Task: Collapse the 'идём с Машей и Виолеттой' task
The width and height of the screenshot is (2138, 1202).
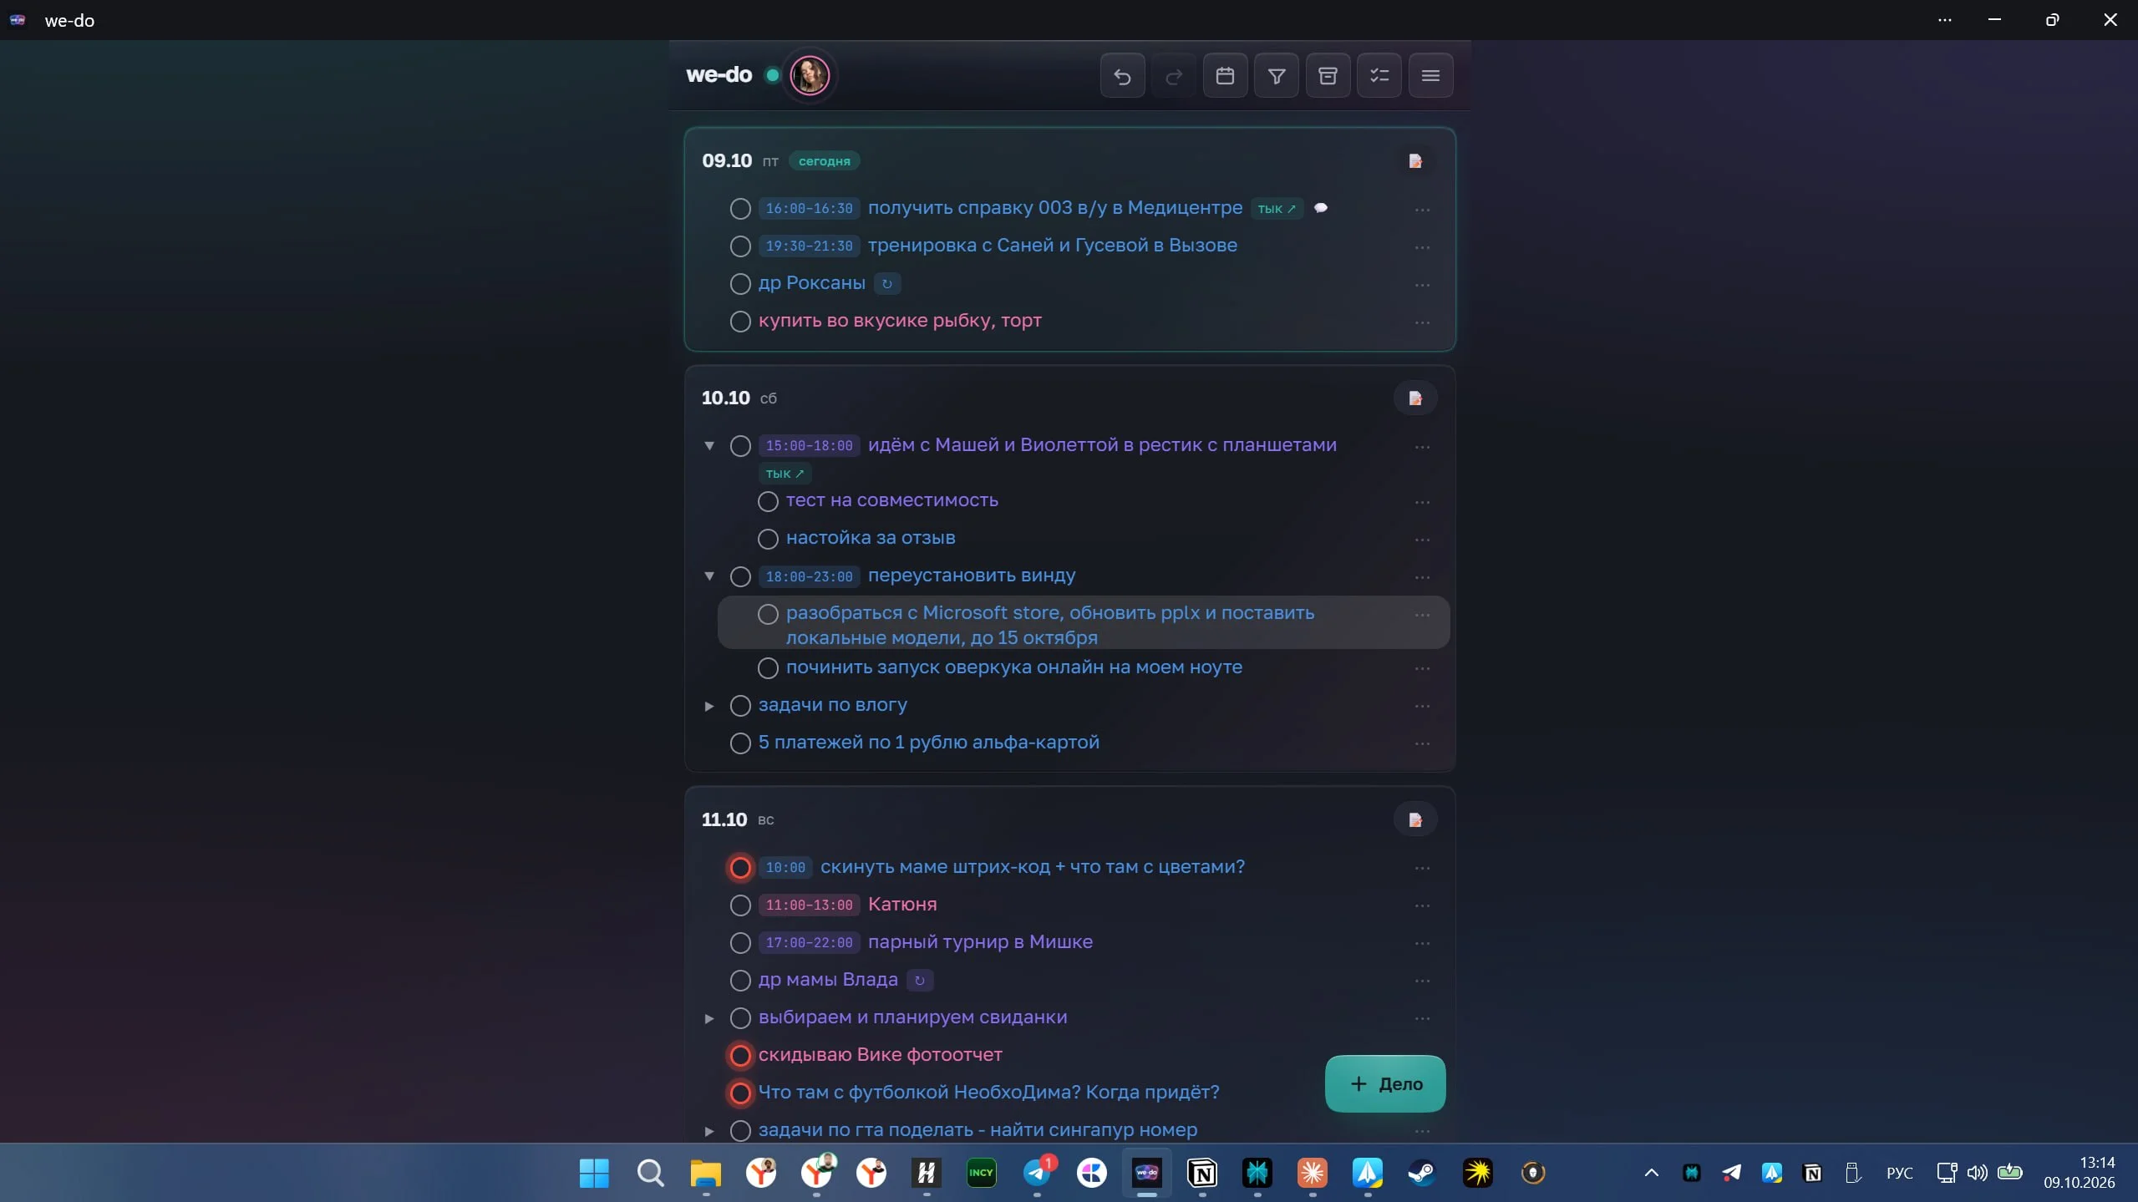Action: (709, 446)
